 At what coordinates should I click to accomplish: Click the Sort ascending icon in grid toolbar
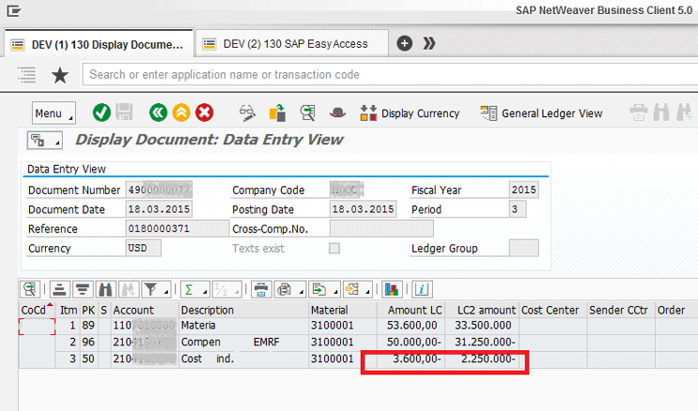pyautogui.click(x=59, y=288)
